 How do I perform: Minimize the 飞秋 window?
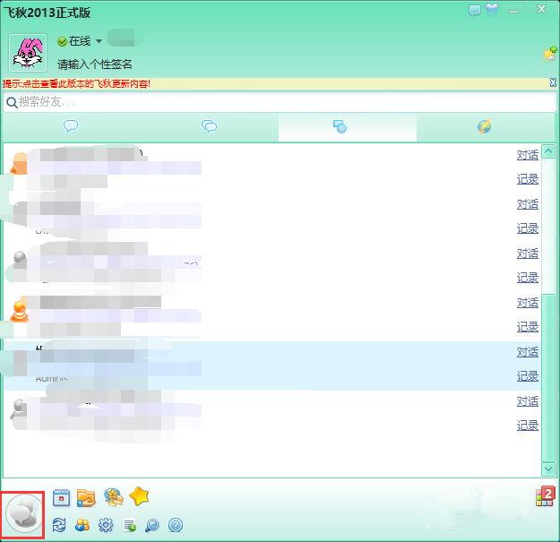point(513,12)
